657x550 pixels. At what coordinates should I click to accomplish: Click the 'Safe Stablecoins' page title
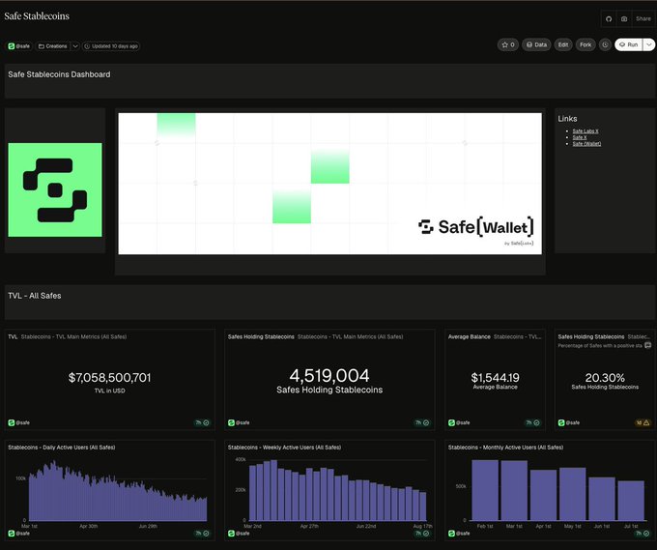pyautogui.click(x=37, y=15)
